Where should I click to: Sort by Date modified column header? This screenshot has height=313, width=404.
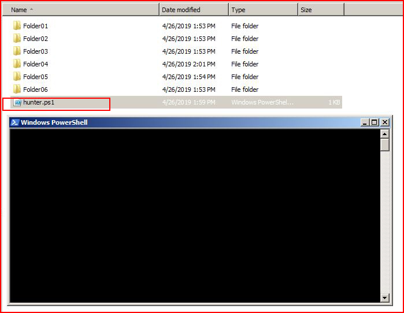(194, 10)
